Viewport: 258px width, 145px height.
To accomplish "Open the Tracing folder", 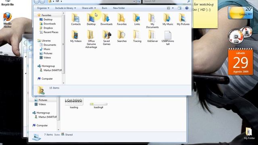I will click(x=137, y=36).
